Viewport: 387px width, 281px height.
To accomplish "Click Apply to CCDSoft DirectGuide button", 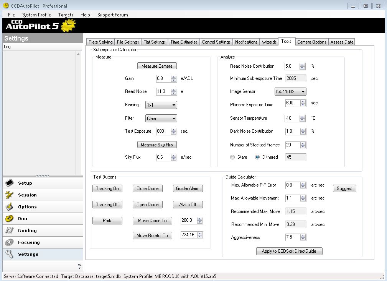I will click(x=289, y=251).
